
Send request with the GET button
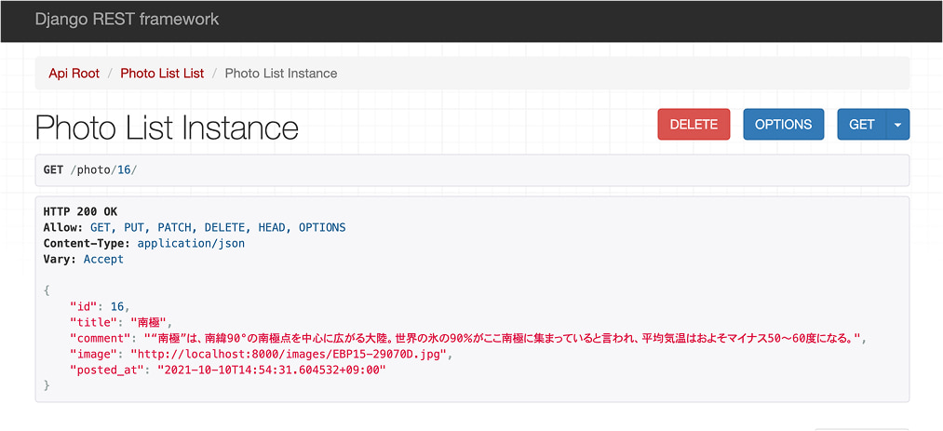[861, 125]
